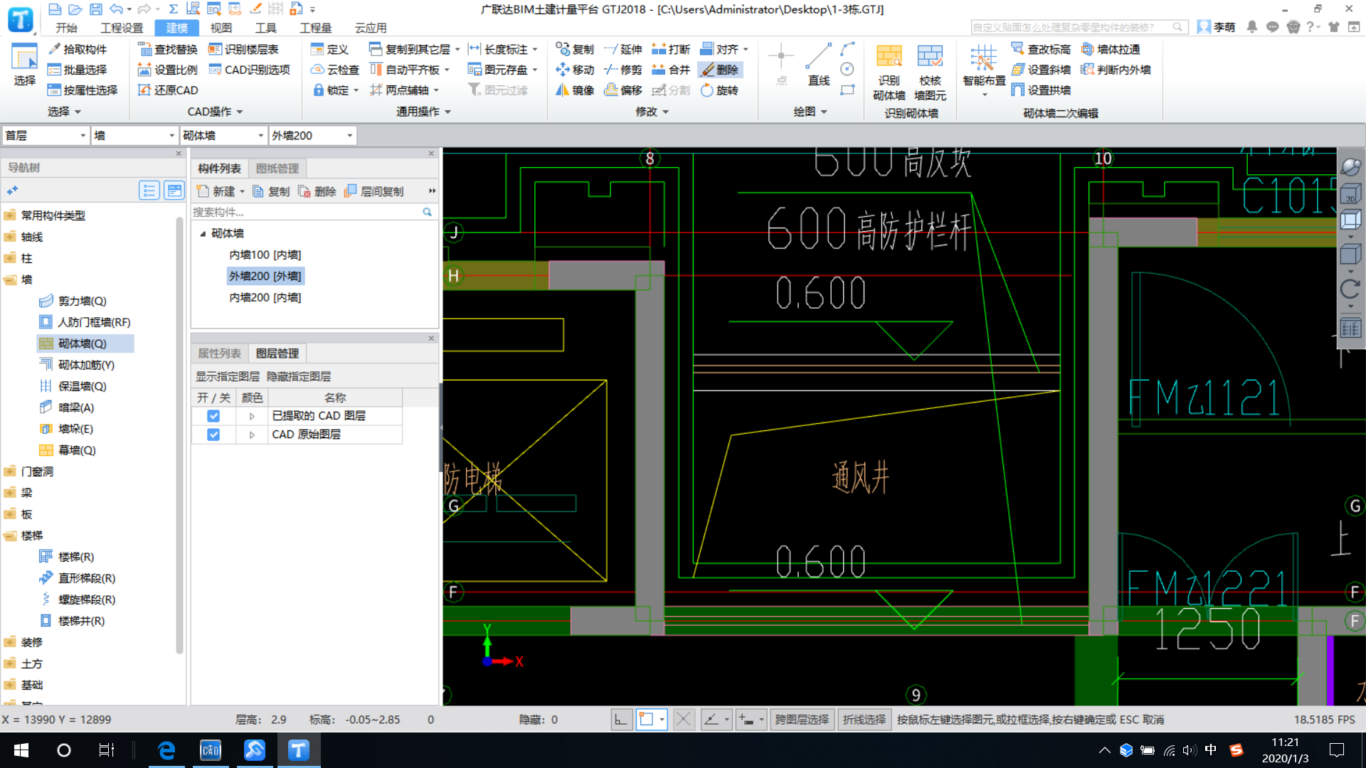
Task: Switch to 属性列表 tab
Action: 219,353
